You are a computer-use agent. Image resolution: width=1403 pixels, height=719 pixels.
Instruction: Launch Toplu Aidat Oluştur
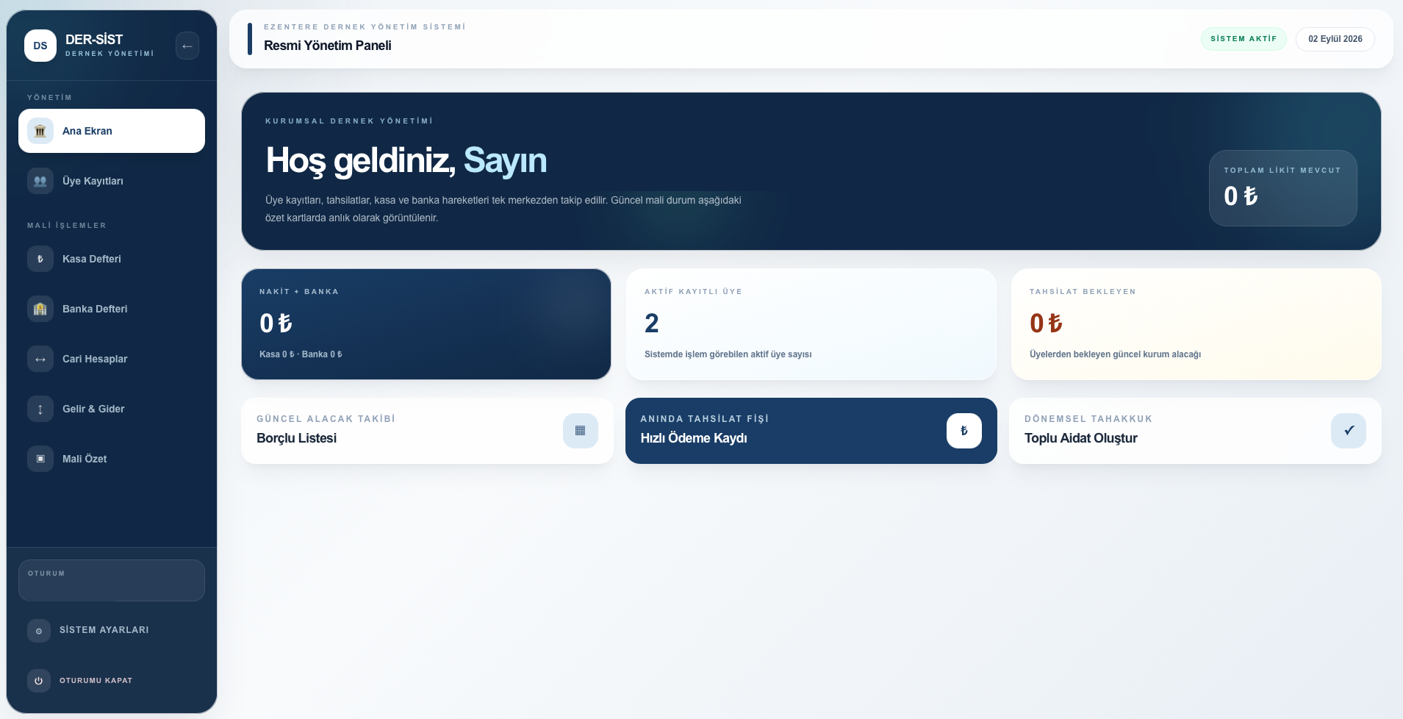(x=1195, y=431)
